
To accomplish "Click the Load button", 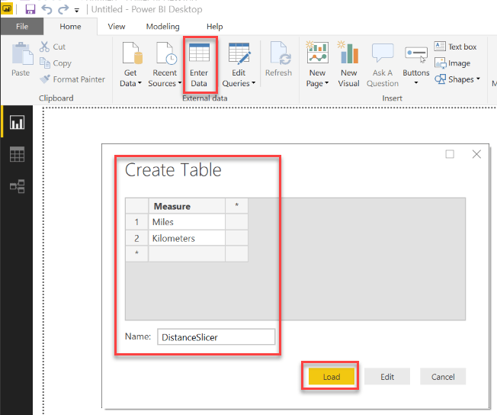I will click(332, 376).
